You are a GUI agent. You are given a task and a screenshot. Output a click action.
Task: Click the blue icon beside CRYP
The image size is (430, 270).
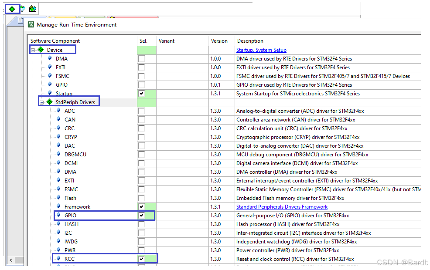coord(58,137)
